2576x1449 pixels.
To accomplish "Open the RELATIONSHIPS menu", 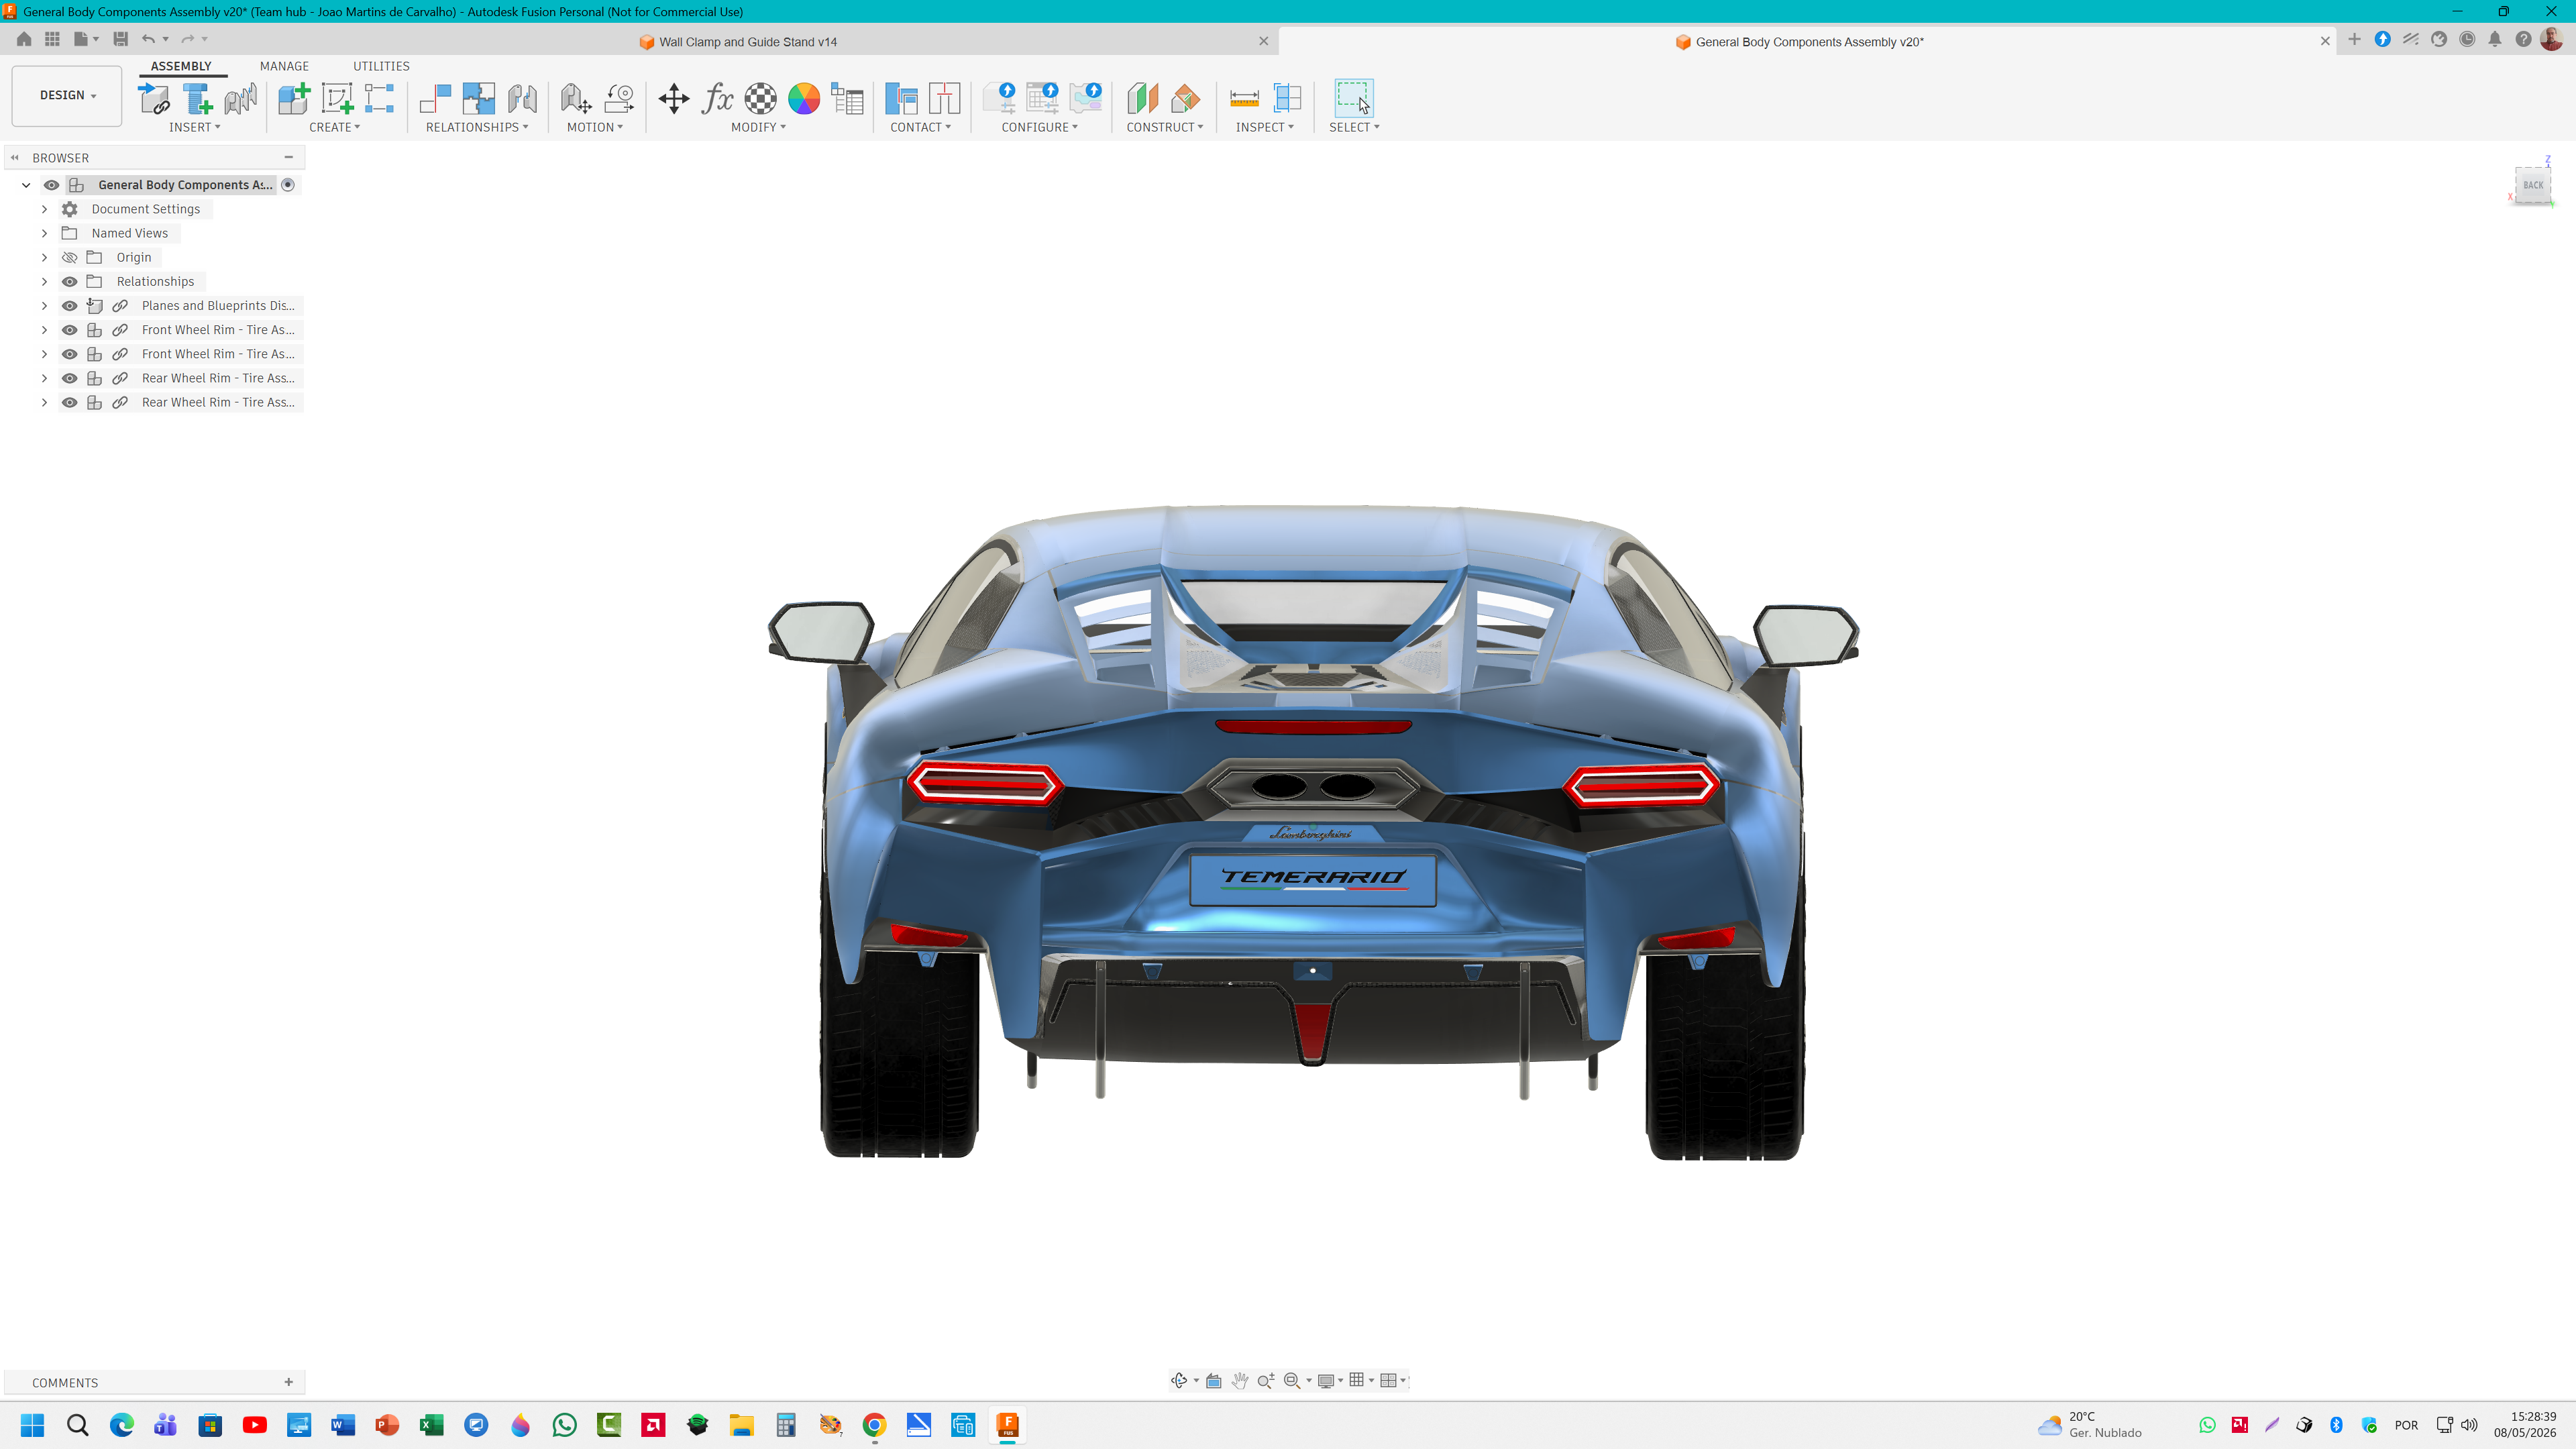I will 477,127.
